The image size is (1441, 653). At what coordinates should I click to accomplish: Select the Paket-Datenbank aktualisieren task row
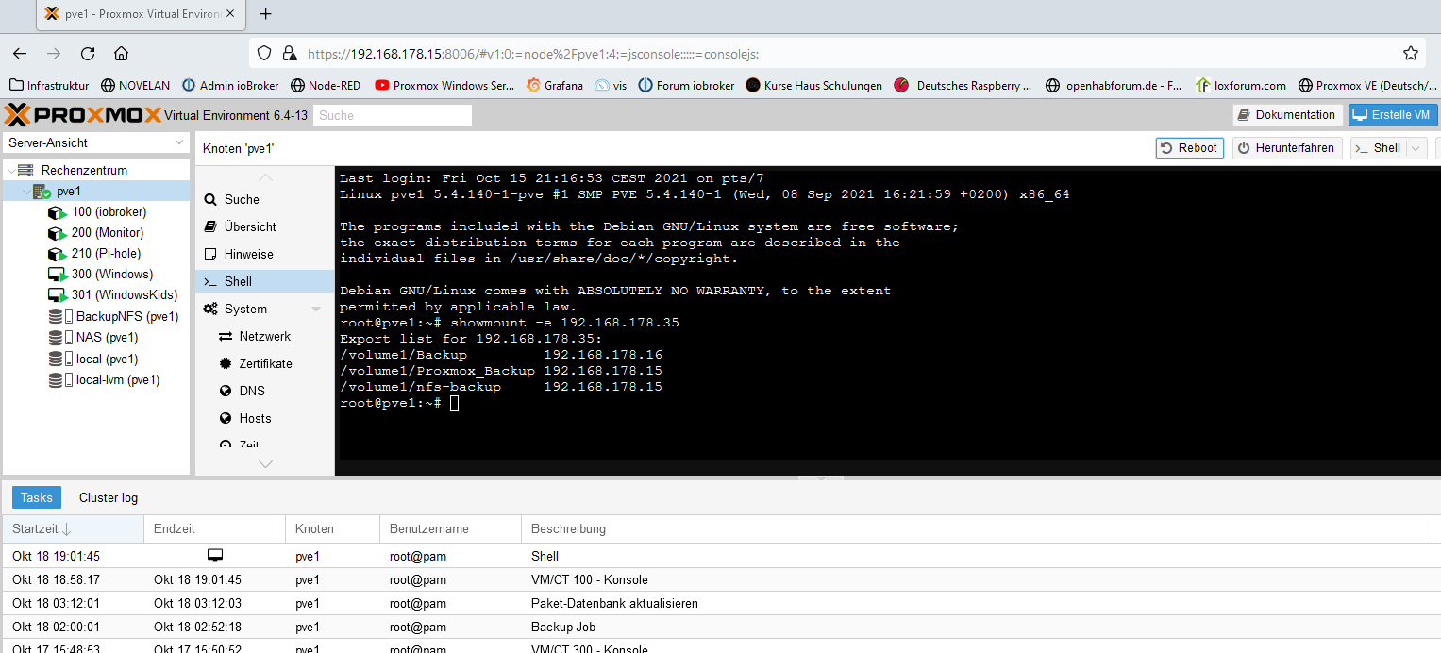pos(720,603)
